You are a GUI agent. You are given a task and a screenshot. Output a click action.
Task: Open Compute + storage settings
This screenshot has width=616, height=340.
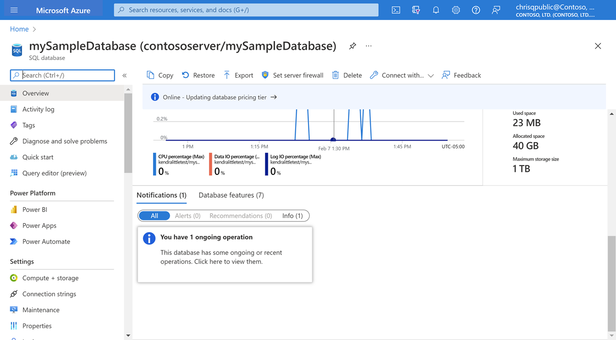pos(50,278)
